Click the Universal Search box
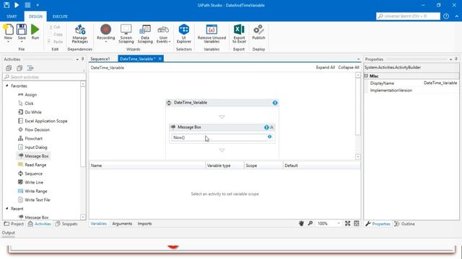462x259 pixels. coord(408,16)
